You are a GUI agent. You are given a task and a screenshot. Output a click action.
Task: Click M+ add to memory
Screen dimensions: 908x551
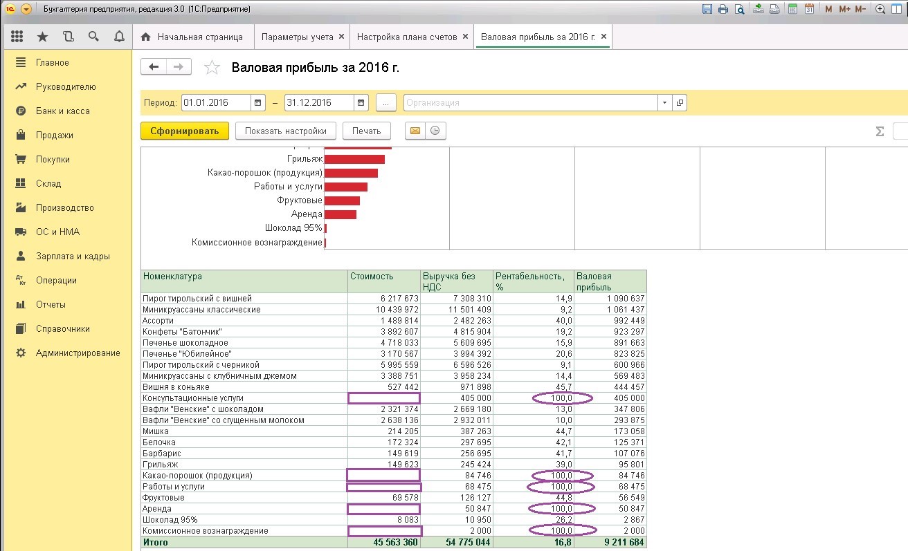coord(844,9)
